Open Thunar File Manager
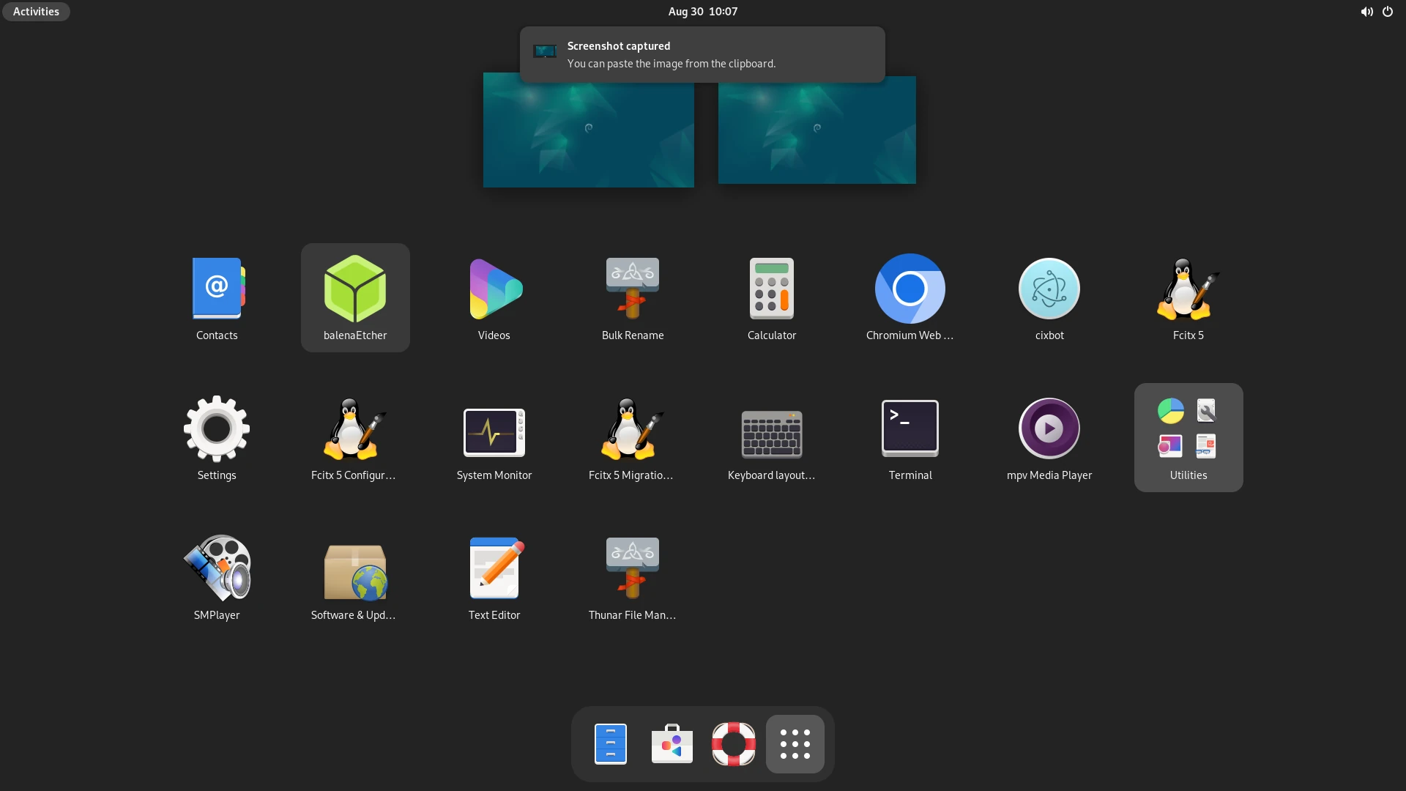This screenshot has width=1406, height=791. click(x=633, y=577)
